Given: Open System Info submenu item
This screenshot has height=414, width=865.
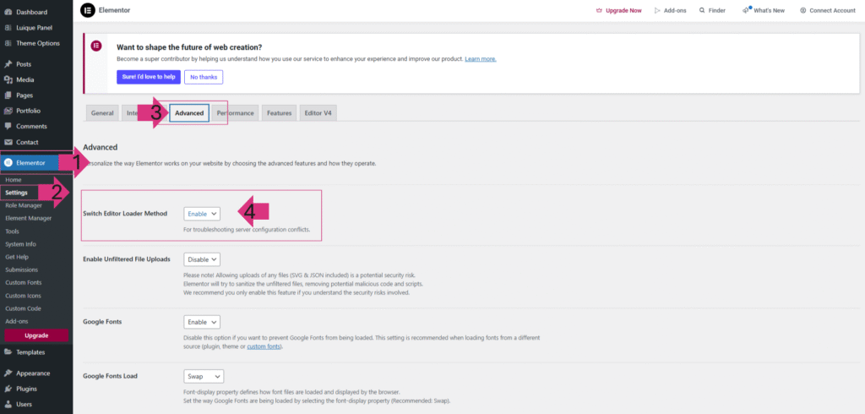Looking at the screenshot, I should [21, 244].
